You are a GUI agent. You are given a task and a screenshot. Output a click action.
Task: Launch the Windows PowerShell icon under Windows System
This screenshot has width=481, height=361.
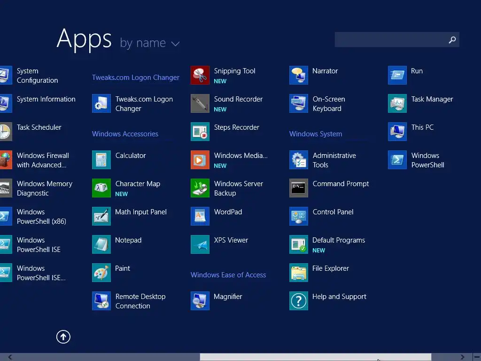point(397,160)
